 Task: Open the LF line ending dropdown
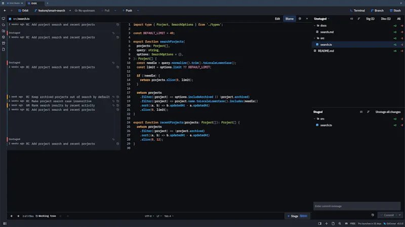tap(159, 216)
